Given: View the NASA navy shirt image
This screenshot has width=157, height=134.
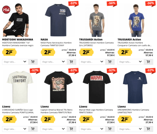Looking at the screenshot, I should tap(59, 20).
